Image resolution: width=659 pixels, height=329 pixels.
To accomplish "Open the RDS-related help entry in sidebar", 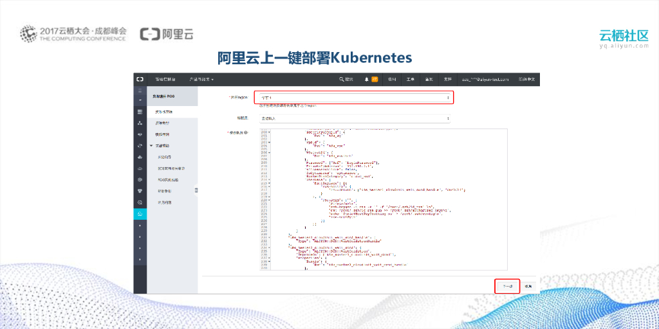I will pyautogui.click(x=168, y=180).
